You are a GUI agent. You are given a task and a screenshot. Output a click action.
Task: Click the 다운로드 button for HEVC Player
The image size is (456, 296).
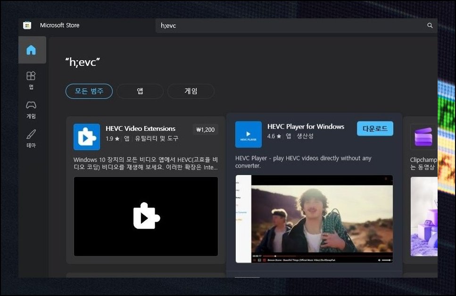(x=375, y=128)
